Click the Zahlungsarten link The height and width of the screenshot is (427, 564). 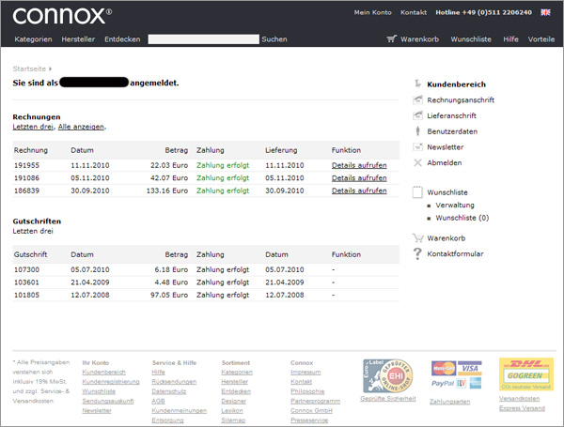click(449, 402)
